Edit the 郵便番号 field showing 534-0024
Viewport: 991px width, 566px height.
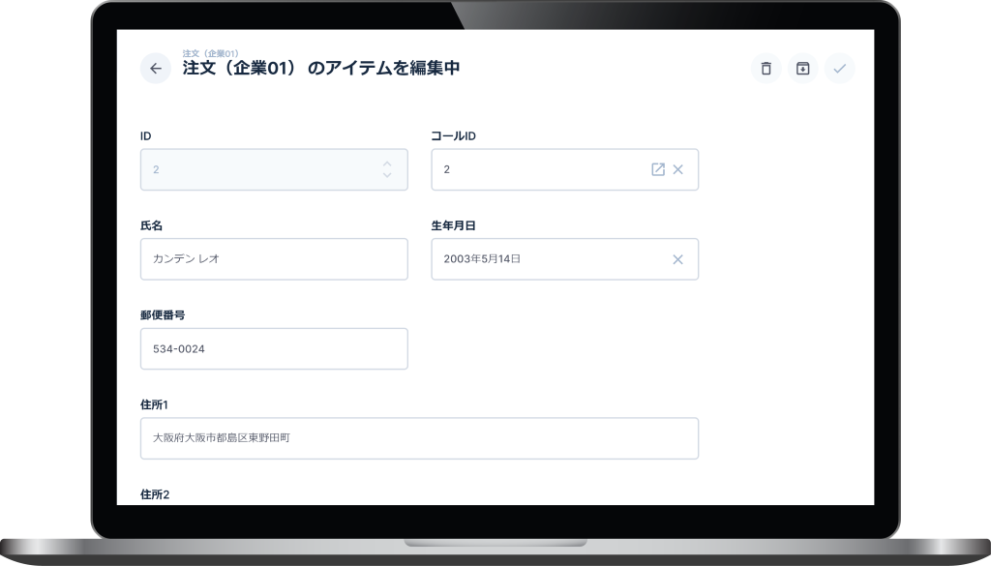coord(274,348)
